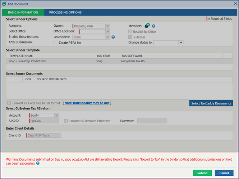This screenshot has width=239, height=179.
Task: Open the functionality may be lost note link
Action: [x=87, y=103]
